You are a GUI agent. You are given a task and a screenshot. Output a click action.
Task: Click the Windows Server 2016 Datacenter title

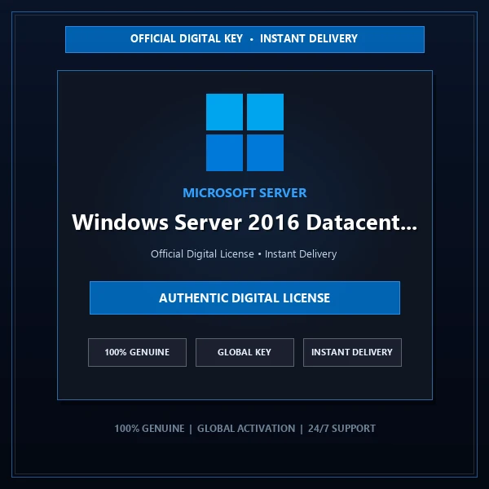point(244,222)
